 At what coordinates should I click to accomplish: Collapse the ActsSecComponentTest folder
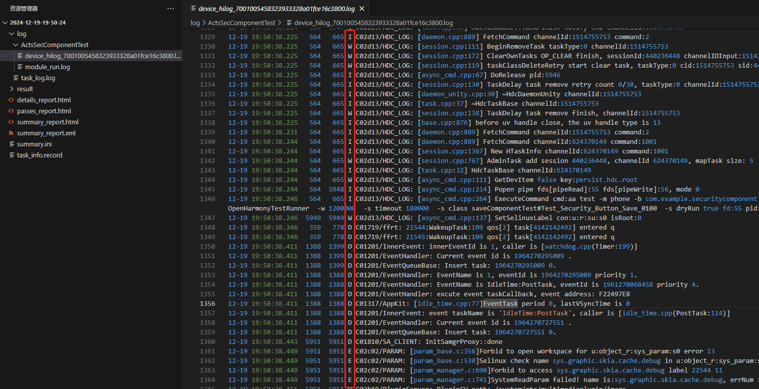click(16, 45)
